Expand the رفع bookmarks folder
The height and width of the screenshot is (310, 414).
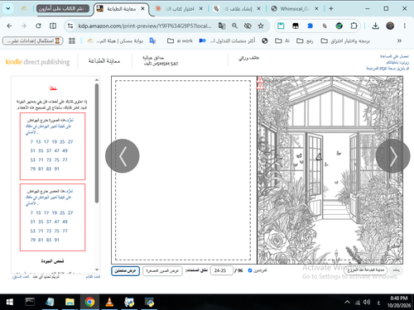pos(305,41)
